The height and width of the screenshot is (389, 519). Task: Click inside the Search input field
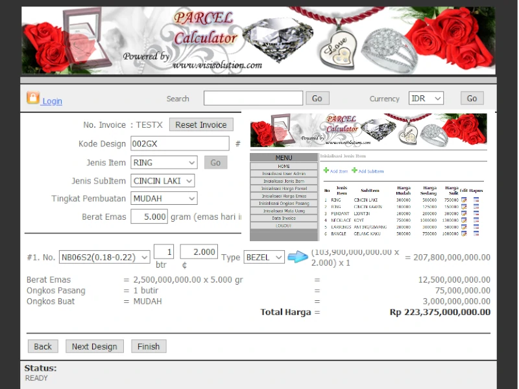pos(253,98)
